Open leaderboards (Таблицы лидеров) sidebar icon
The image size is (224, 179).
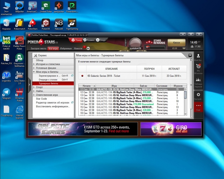[x=198, y=83]
